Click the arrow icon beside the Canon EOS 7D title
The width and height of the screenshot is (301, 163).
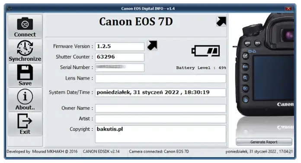[221, 21]
